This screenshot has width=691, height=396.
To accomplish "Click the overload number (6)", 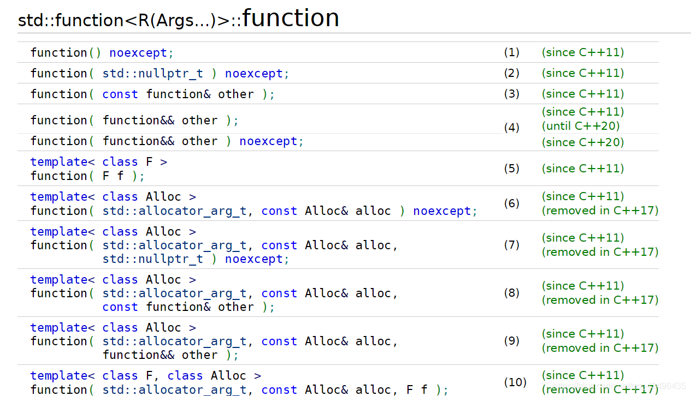I will coord(512,203).
